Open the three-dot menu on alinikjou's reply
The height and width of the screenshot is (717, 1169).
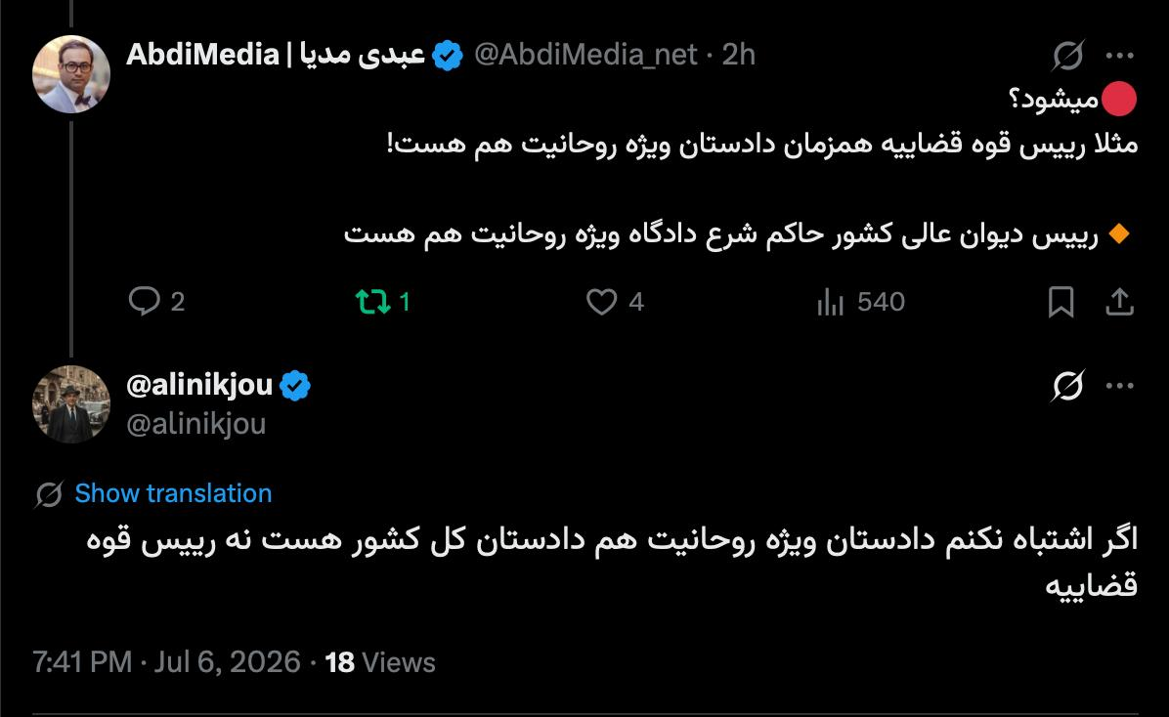[1120, 385]
